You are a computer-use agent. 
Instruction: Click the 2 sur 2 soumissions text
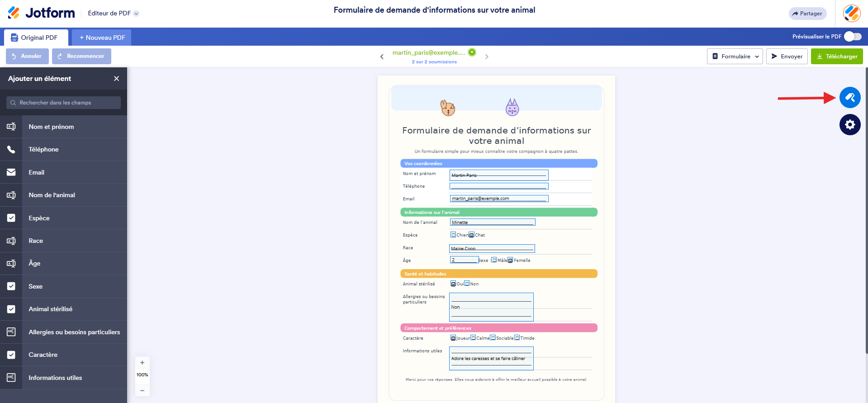click(x=434, y=62)
